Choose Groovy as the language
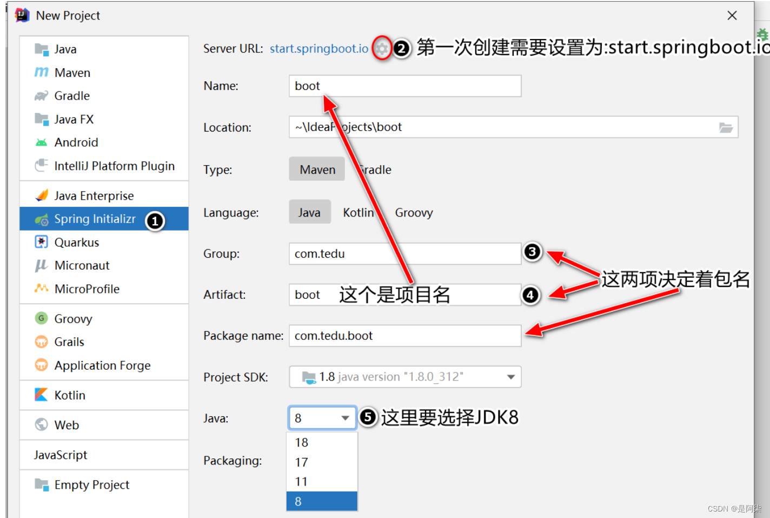Screen dimensions: 770x518 pos(414,213)
